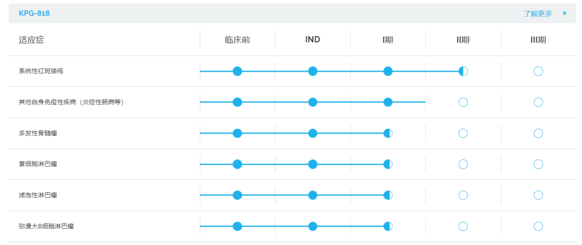Click filled IND dot for 套细胞淋巴瘤
The width and height of the screenshot is (582, 245).
(313, 164)
